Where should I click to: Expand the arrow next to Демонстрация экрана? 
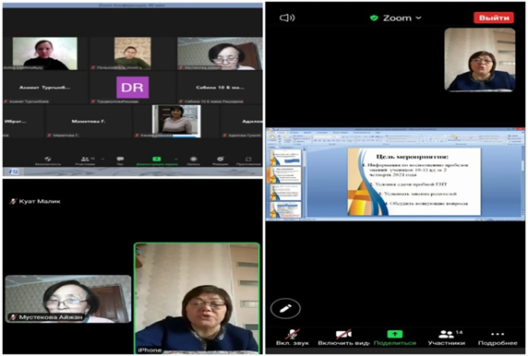175,159
